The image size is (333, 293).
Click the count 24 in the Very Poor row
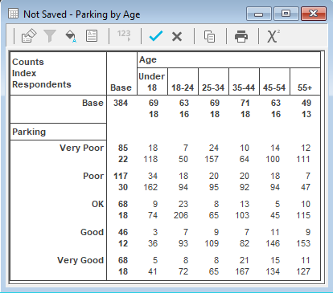point(214,148)
